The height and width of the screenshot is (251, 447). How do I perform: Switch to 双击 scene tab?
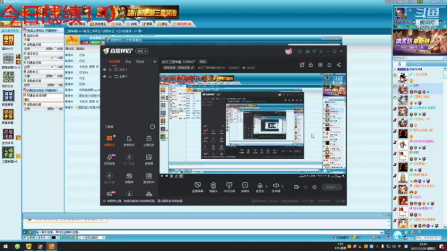pyautogui.click(x=128, y=62)
